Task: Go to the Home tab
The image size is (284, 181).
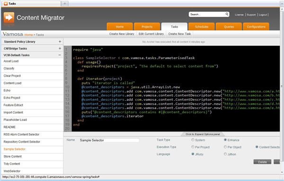Action: pos(120,26)
